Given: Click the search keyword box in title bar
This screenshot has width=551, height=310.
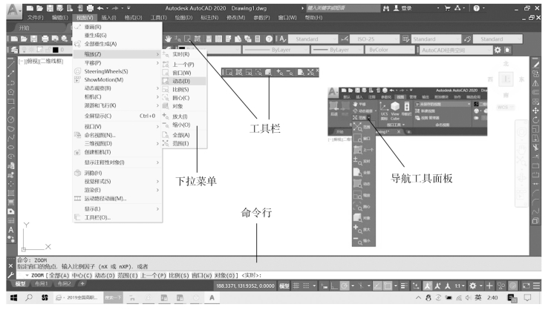Looking at the screenshot, I should point(342,7).
